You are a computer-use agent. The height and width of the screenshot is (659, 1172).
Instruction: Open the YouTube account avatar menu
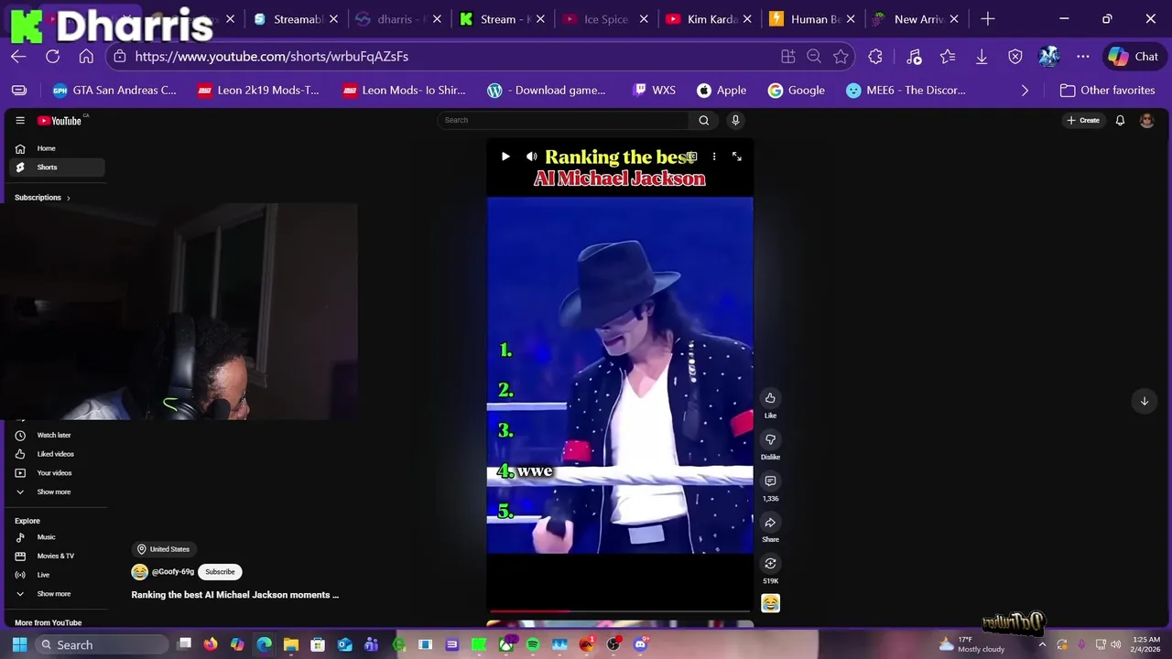point(1146,120)
